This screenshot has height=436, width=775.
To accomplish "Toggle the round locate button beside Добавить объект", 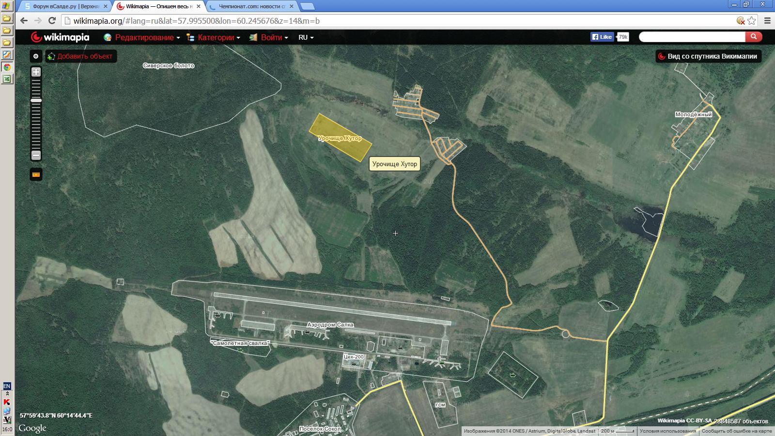I will [x=36, y=56].
